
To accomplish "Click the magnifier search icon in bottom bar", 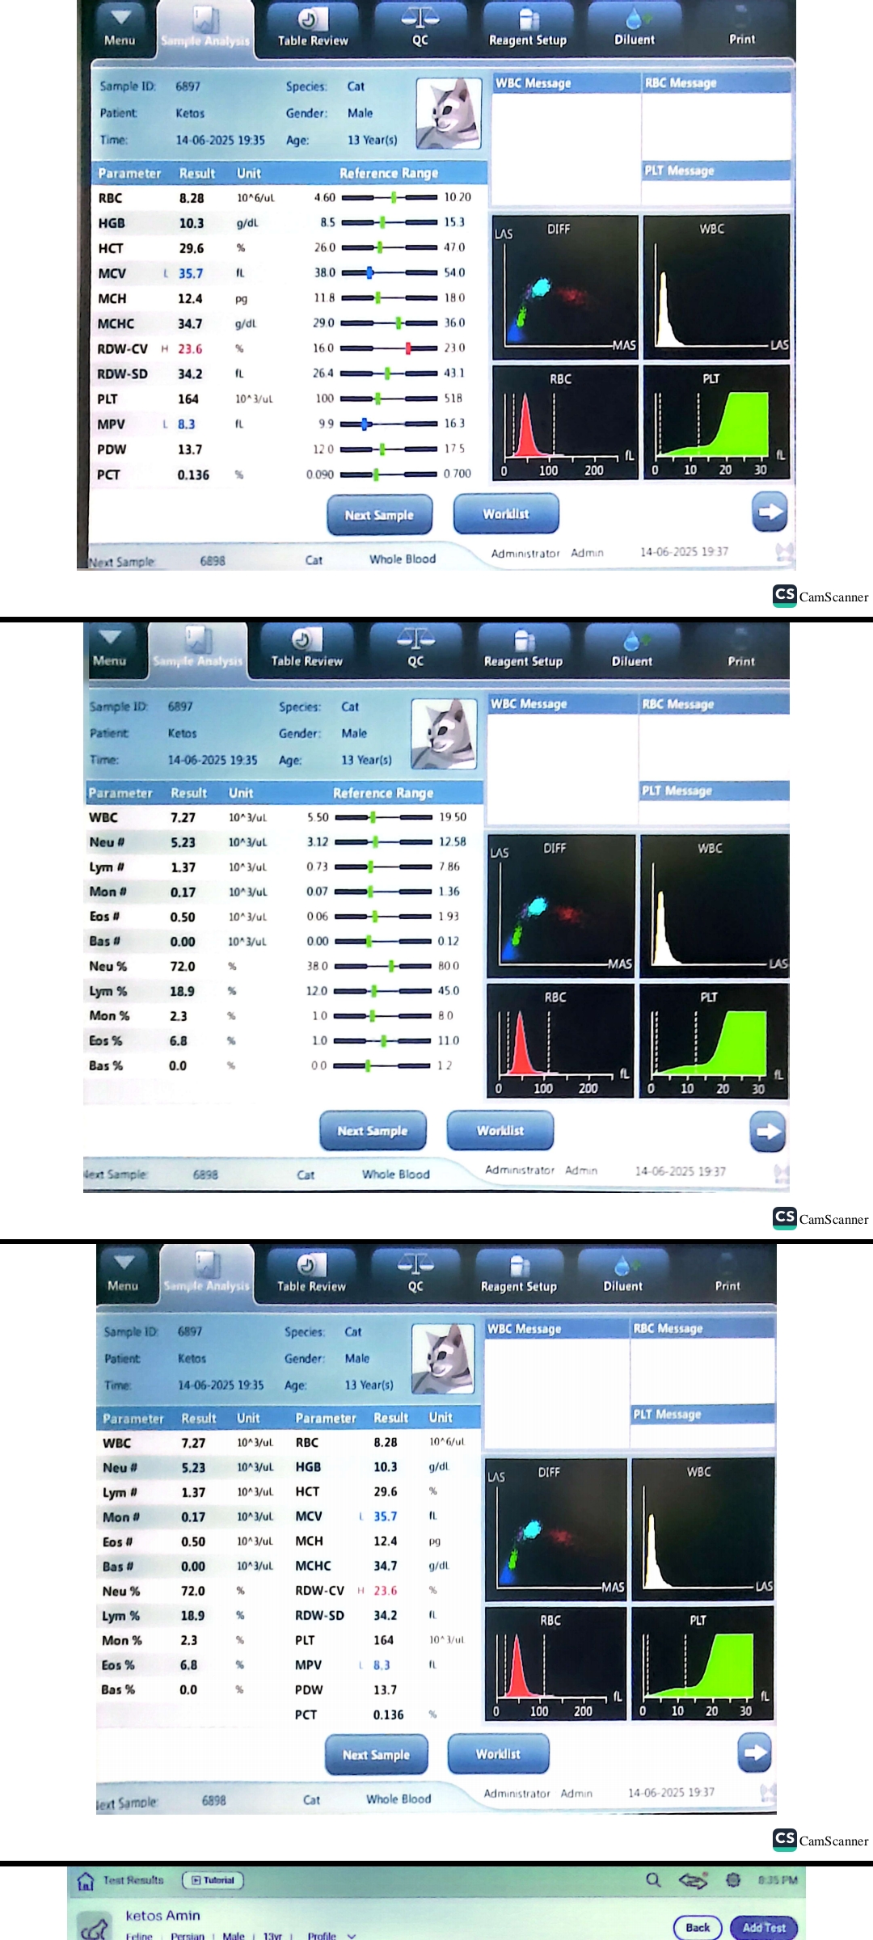I will tap(653, 1880).
